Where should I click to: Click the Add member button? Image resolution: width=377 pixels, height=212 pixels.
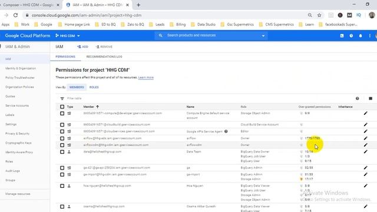(x=82, y=47)
